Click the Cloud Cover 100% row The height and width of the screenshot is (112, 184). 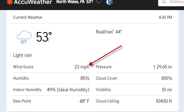pyautogui.click(x=134, y=78)
